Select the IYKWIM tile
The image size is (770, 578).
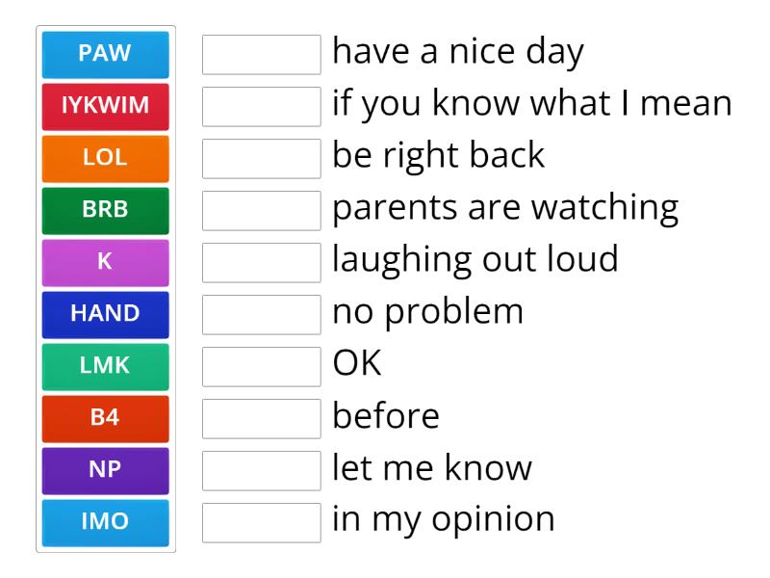(x=105, y=106)
